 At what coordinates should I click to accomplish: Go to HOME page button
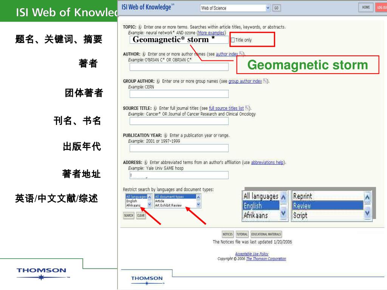(366, 8)
